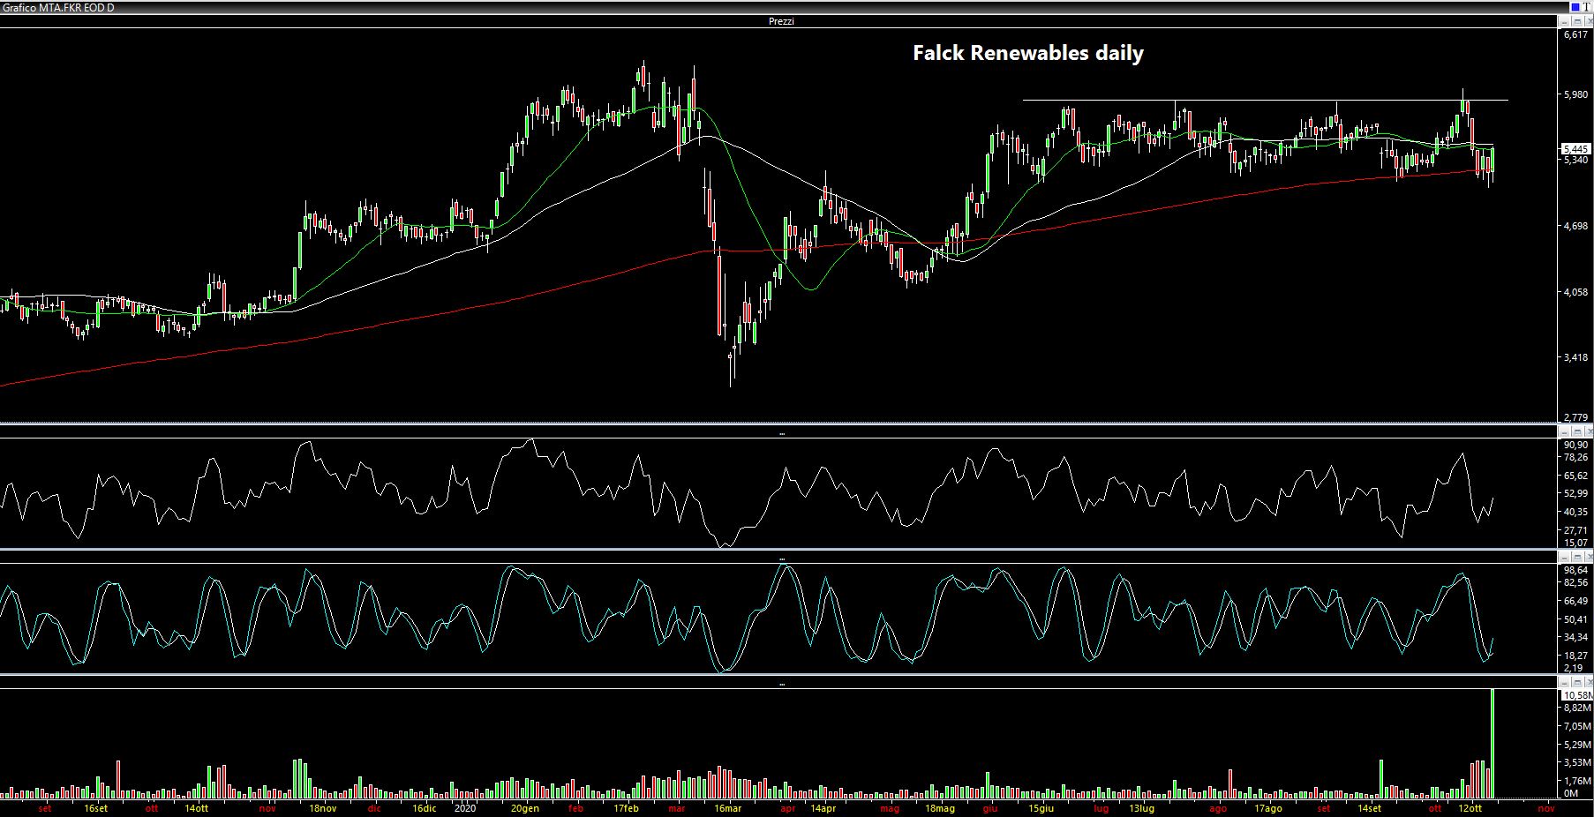The height and width of the screenshot is (817, 1594).
Task: Click the blue square icon in title bar
Action: [1575, 7]
